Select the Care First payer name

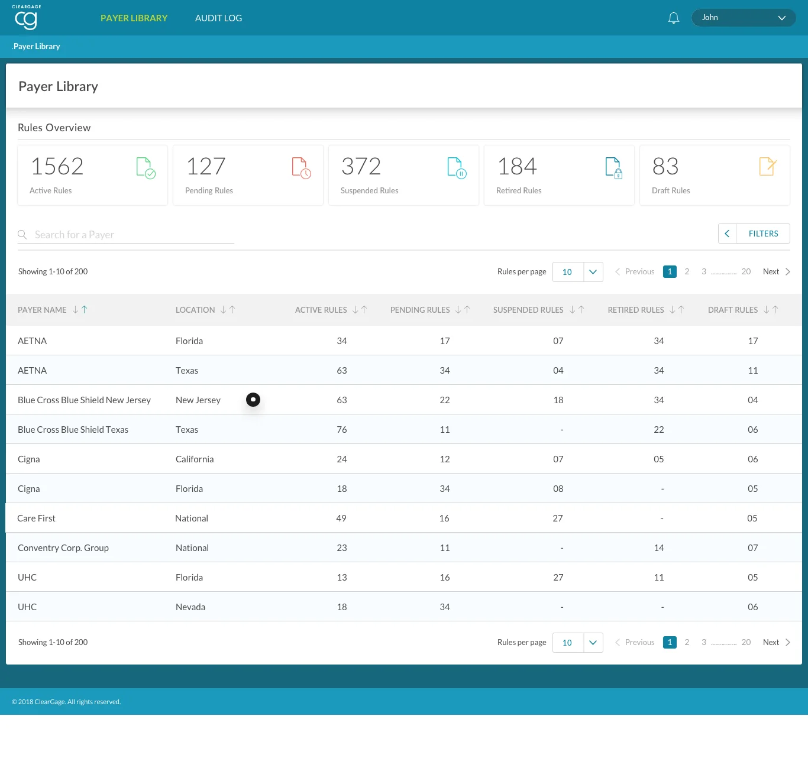point(36,518)
